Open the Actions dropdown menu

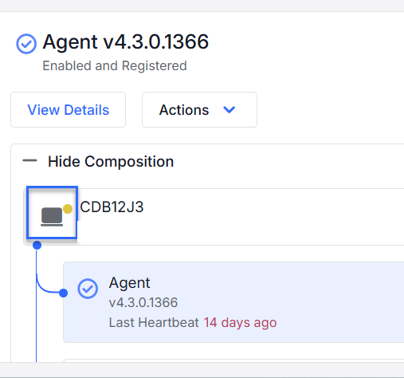pyautogui.click(x=199, y=110)
